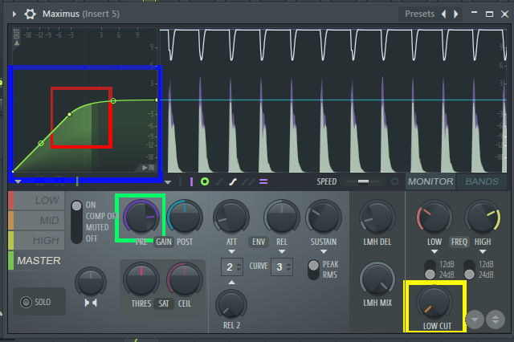514x342 pixels.
Task: Switch to the BANDS tab
Action: pos(482,181)
